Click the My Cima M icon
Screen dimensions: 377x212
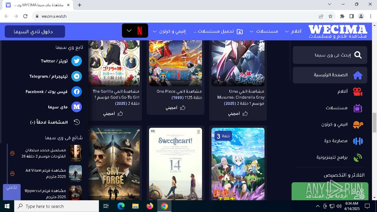pos(77,107)
